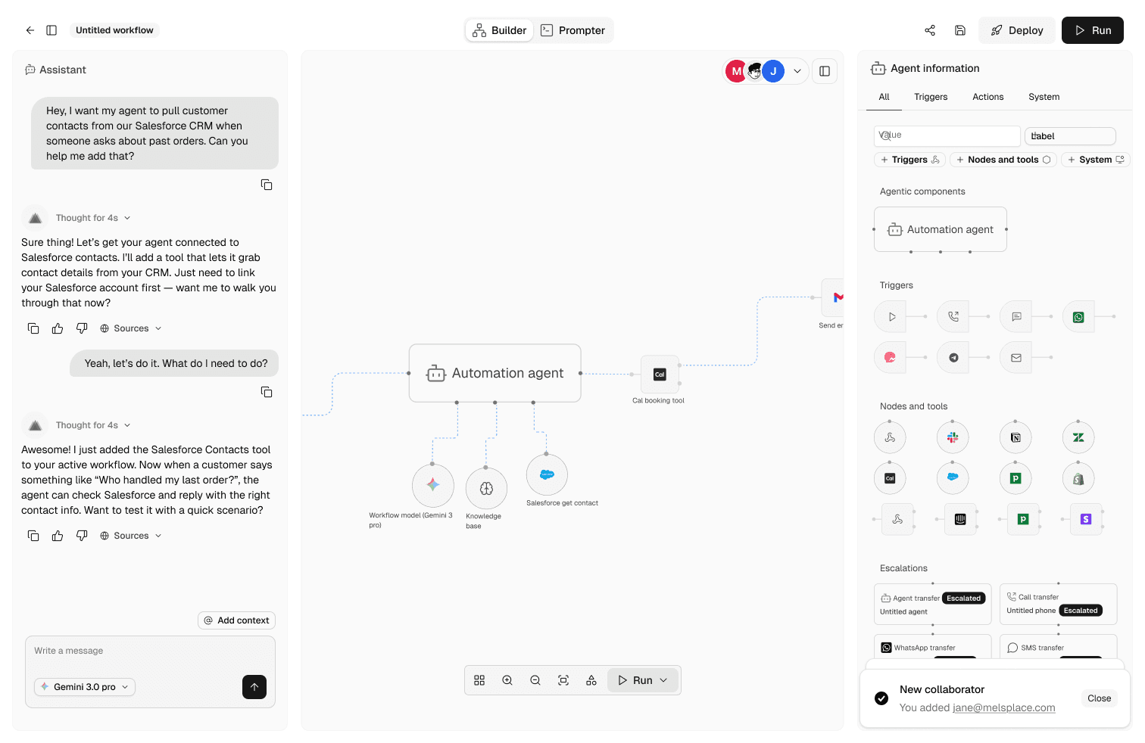
Task: Zoom in on the workflow canvas
Action: [507, 680]
